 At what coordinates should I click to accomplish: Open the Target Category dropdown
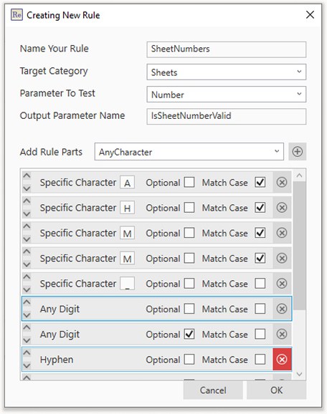click(227, 72)
